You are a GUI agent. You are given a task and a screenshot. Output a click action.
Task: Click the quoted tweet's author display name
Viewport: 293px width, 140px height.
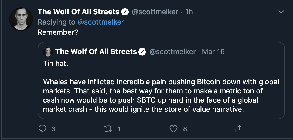tap(96, 52)
